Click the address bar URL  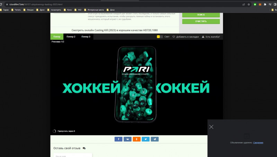pos(36,4)
